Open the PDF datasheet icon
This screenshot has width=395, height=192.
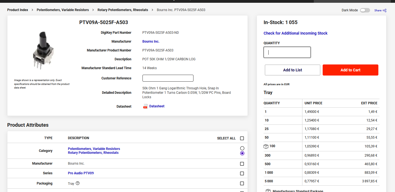[145, 107]
